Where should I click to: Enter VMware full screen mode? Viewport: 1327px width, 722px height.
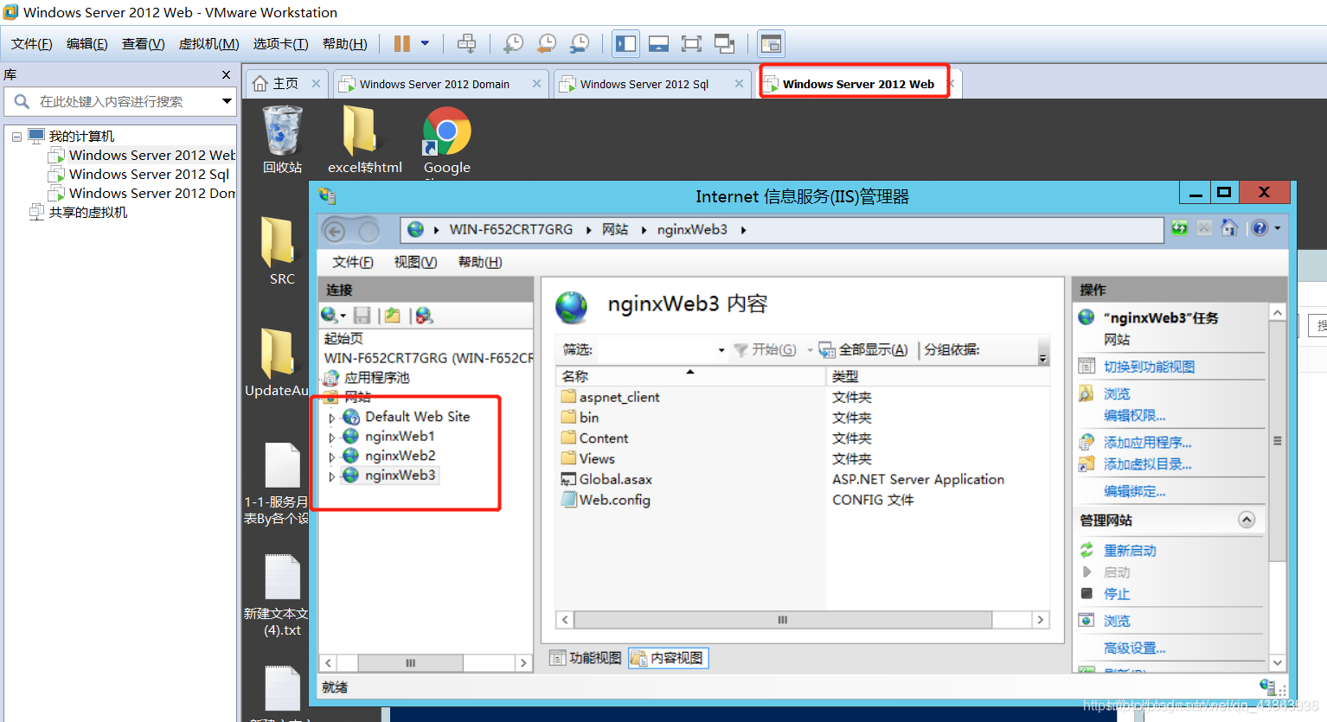tap(691, 43)
